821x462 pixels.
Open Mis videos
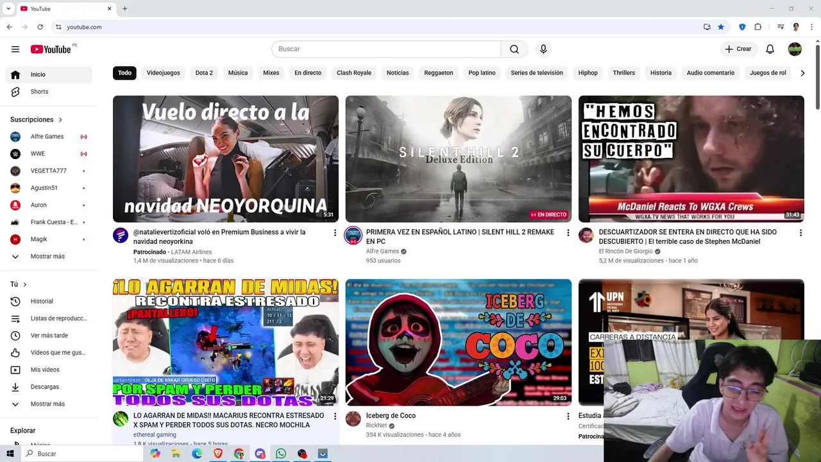tap(49, 370)
